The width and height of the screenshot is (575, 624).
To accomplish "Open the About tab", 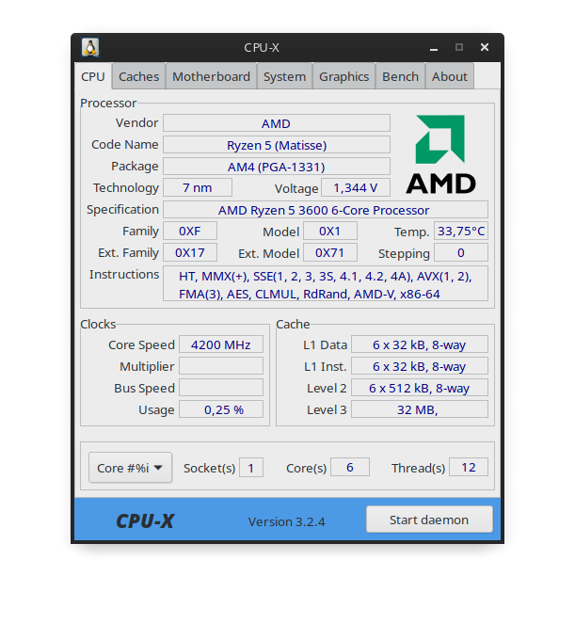I will pyautogui.click(x=450, y=76).
